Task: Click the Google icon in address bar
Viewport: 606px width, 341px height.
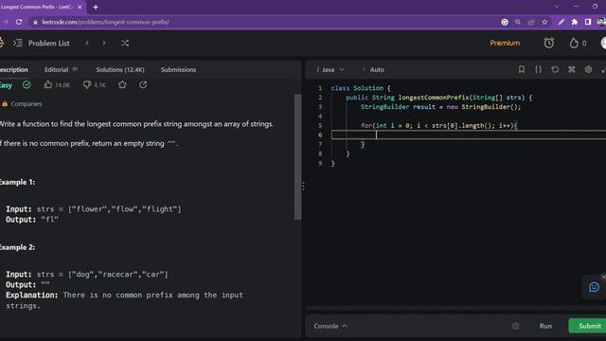Action: (x=505, y=22)
